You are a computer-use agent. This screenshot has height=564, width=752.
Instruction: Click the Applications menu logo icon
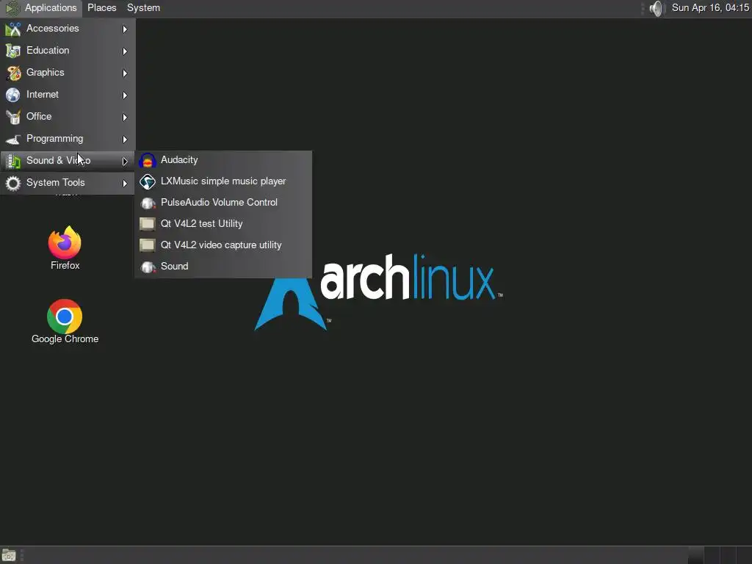(12, 8)
